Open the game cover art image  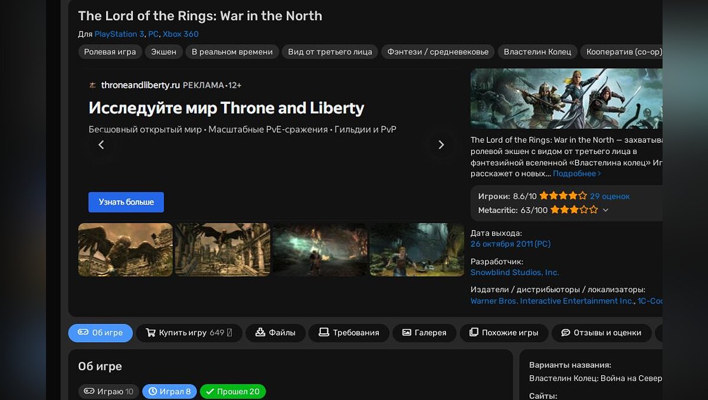566,99
